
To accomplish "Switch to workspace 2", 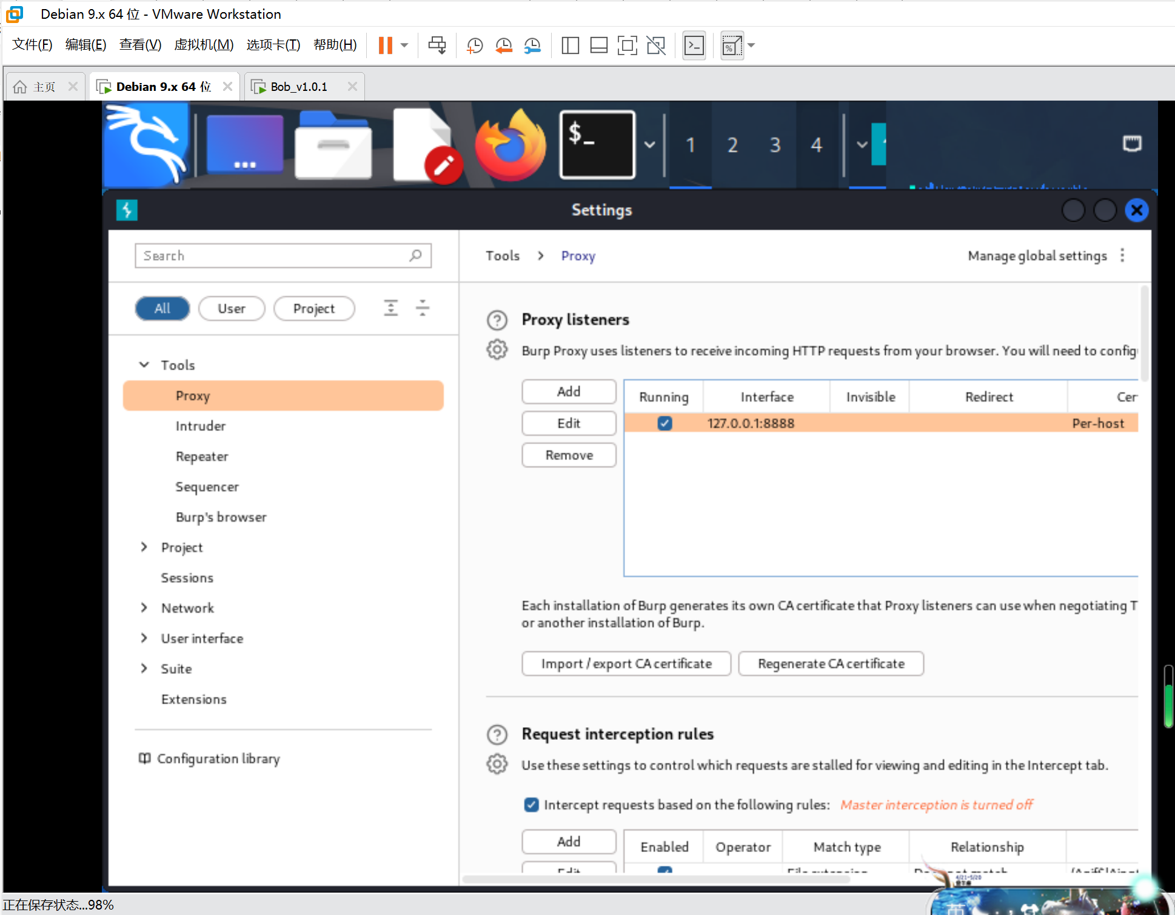I will [x=732, y=145].
